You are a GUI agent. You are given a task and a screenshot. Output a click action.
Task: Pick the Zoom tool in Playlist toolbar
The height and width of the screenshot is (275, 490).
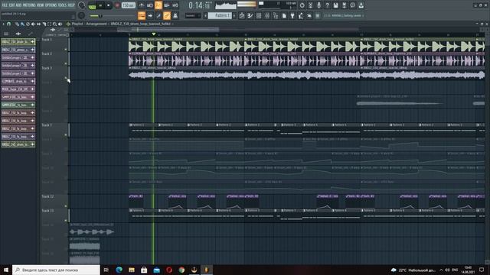coord(54,24)
